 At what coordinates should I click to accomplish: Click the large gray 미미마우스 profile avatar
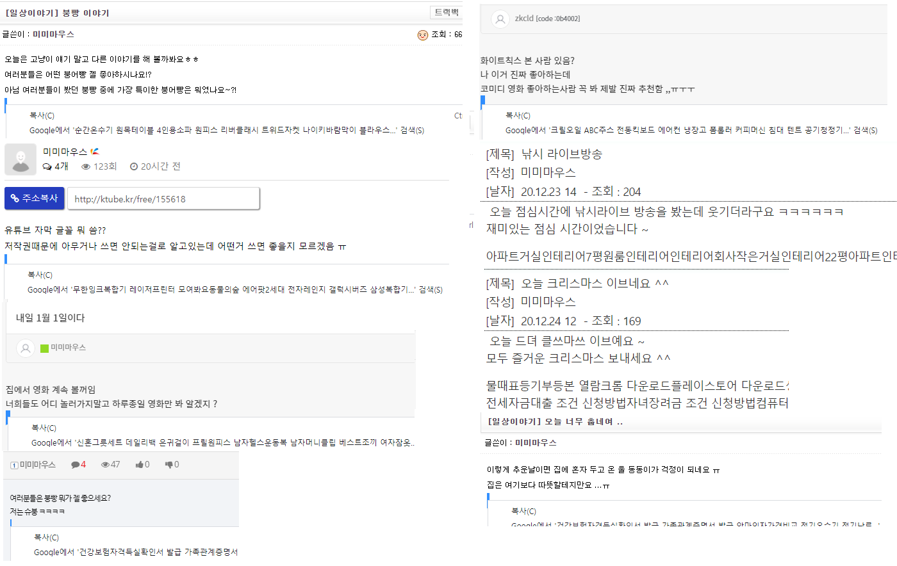coord(21,159)
